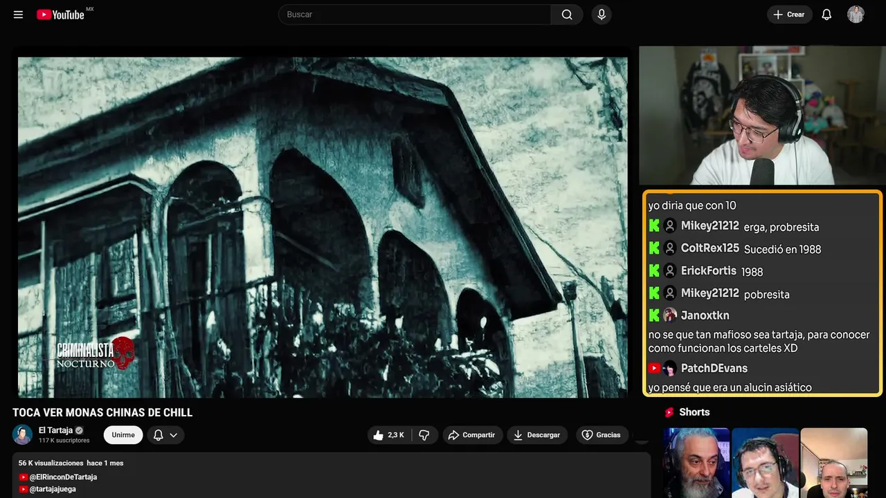Viewport: 886px width, 498px height.
Task: Open the Short with man wearing headphones
Action: pos(765,463)
